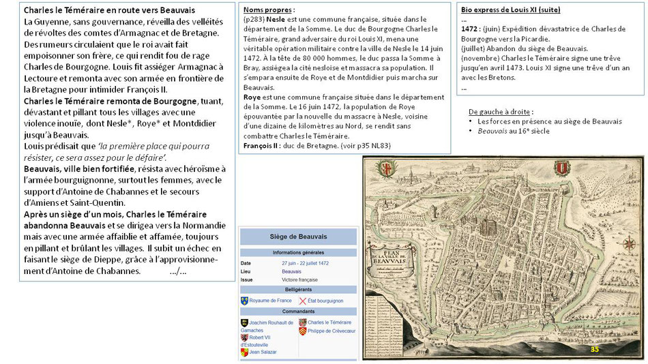Click the 'Issue' label in the infobox
This screenshot has width=648, height=364.
[x=246, y=279]
